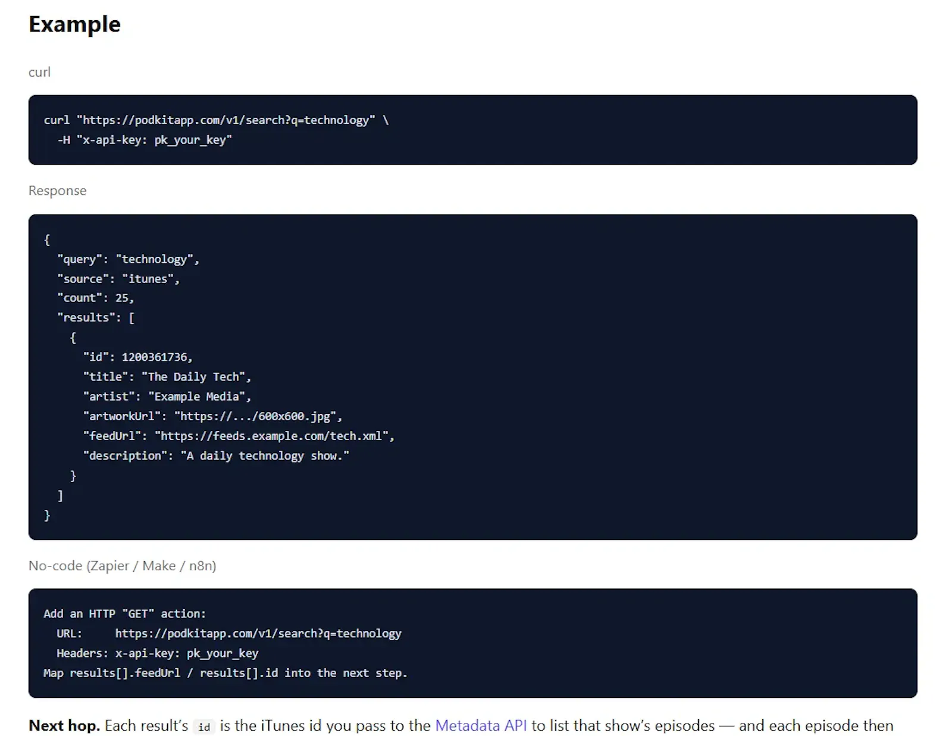
Task: Click the inline "id" code badge
Action: click(x=204, y=726)
